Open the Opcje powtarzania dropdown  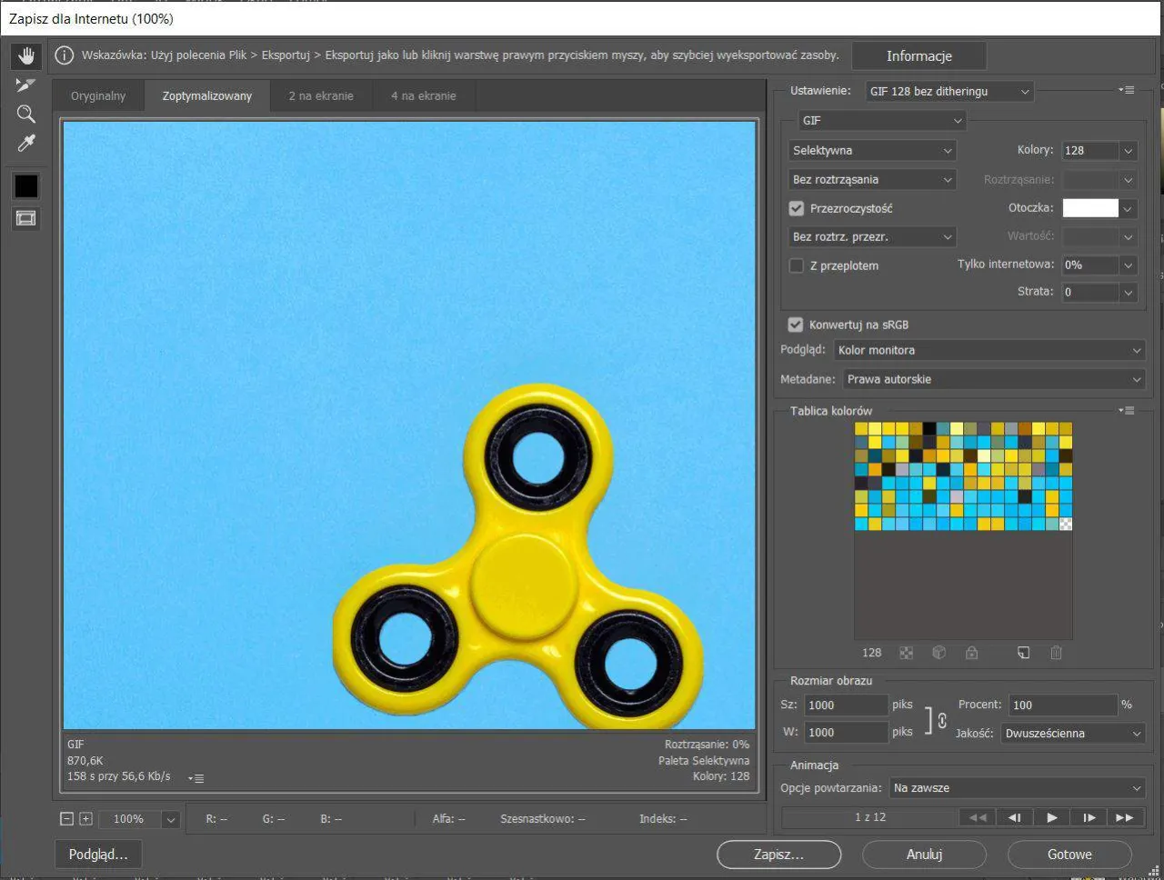click(1016, 788)
